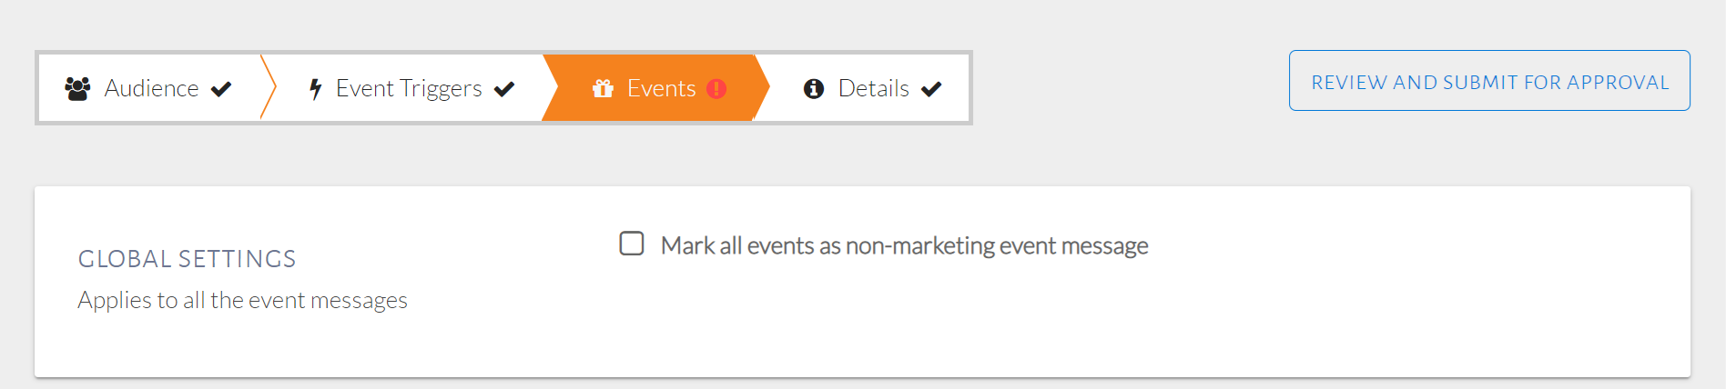This screenshot has width=1726, height=389.
Task: Click the Event Triggers lightning bolt icon
Action: tap(315, 89)
